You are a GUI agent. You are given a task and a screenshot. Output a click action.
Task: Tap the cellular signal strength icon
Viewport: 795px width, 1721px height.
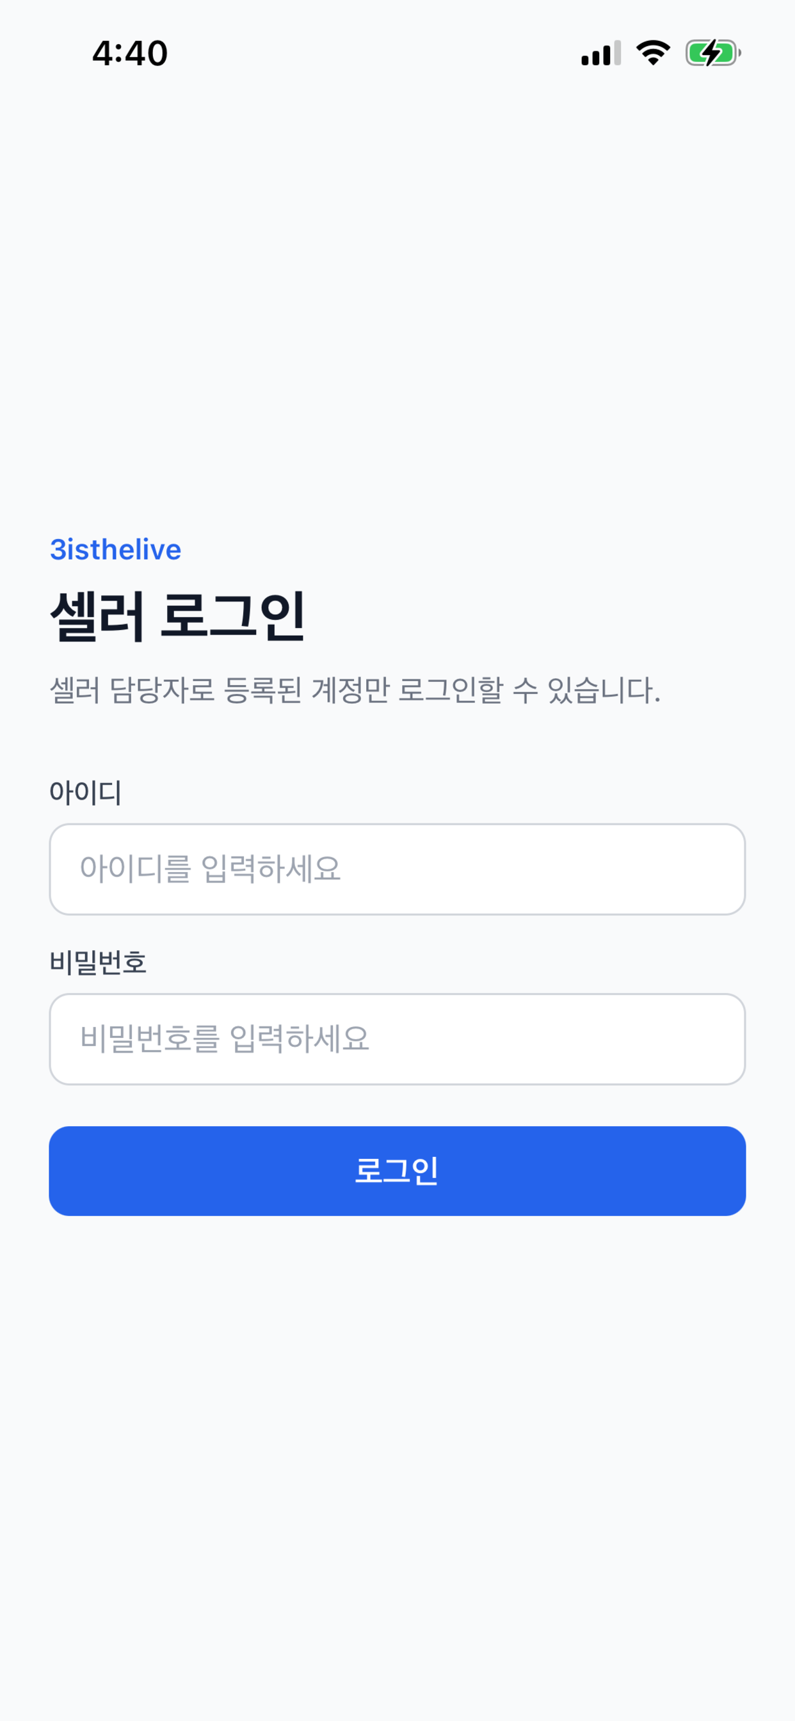601,53
